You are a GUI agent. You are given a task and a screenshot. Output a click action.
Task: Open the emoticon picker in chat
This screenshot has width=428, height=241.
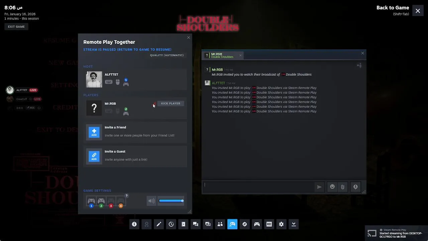pos(332,187)
